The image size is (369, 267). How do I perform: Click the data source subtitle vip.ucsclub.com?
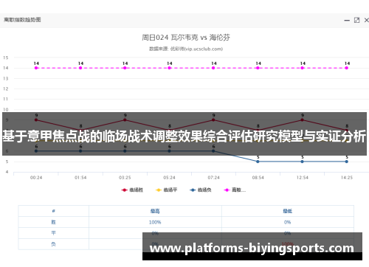186,49
